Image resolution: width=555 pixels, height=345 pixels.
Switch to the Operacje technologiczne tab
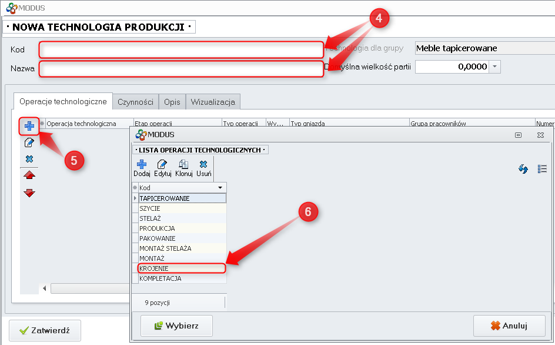pos(63,102)
